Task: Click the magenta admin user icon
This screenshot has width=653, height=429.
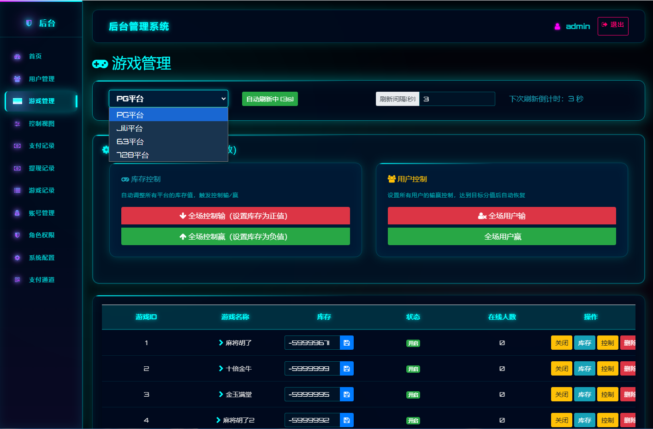Action: click(557, 26)
